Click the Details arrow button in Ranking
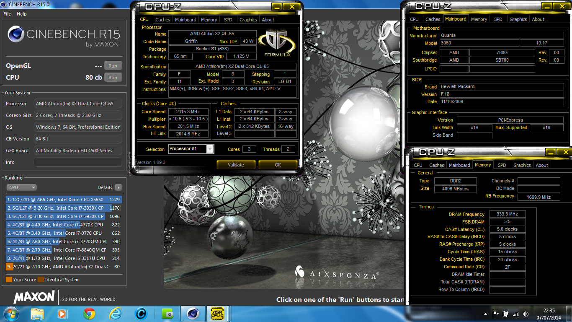The height and width of the screenshot is (322, 572). point(119,187)
